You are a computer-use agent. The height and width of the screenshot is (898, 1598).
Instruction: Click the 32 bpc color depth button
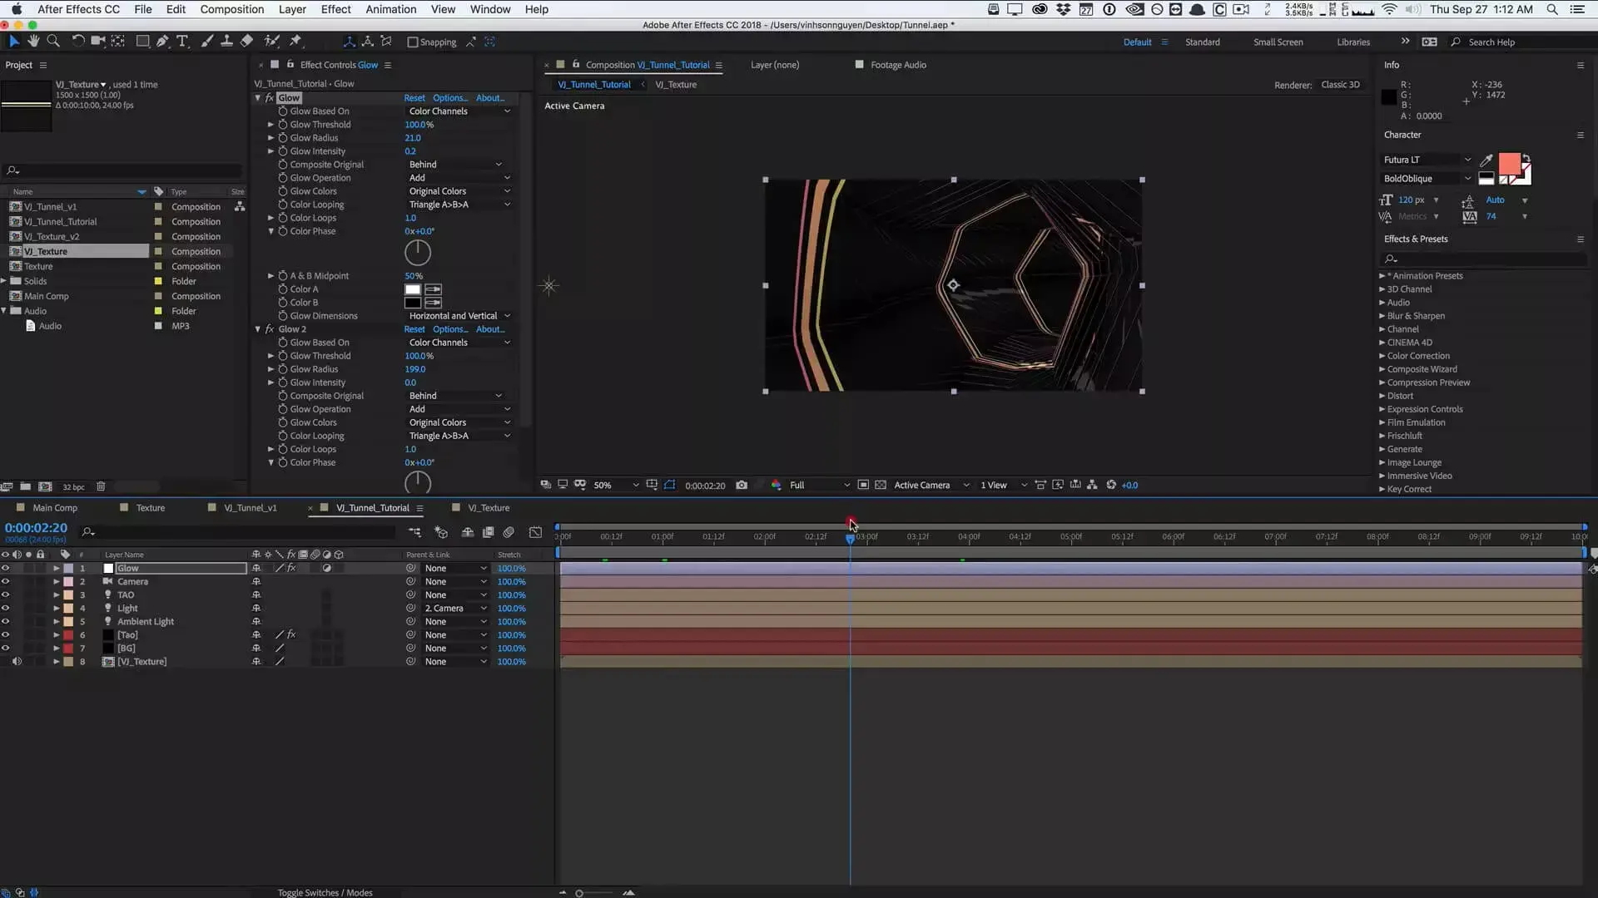(x=73, y=487)
